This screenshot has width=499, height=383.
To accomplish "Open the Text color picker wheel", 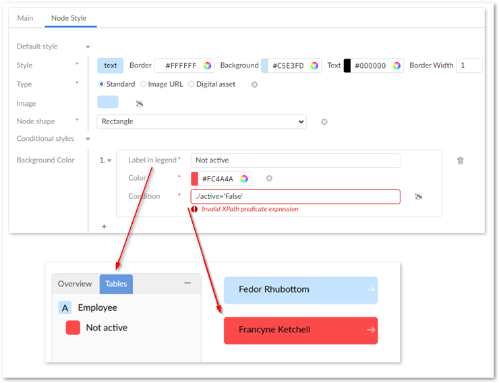I will click(x=397, y=65).
